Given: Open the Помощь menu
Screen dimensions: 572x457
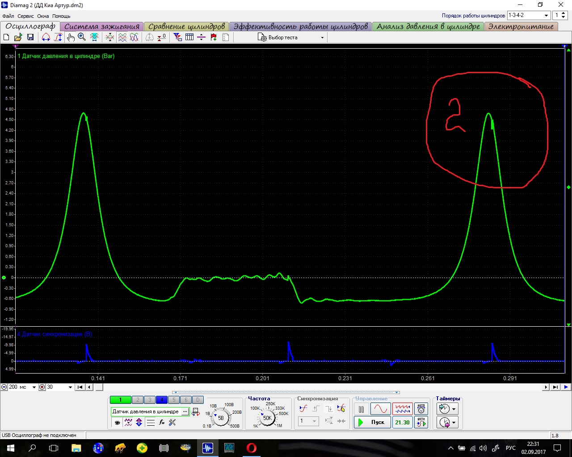Looking at the screenshot, I should click(61, 16).
